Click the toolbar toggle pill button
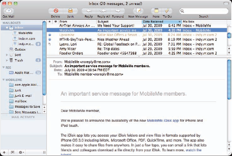Image resolution: width=232 pixels, height=156 pixels. tap(226, 3)
